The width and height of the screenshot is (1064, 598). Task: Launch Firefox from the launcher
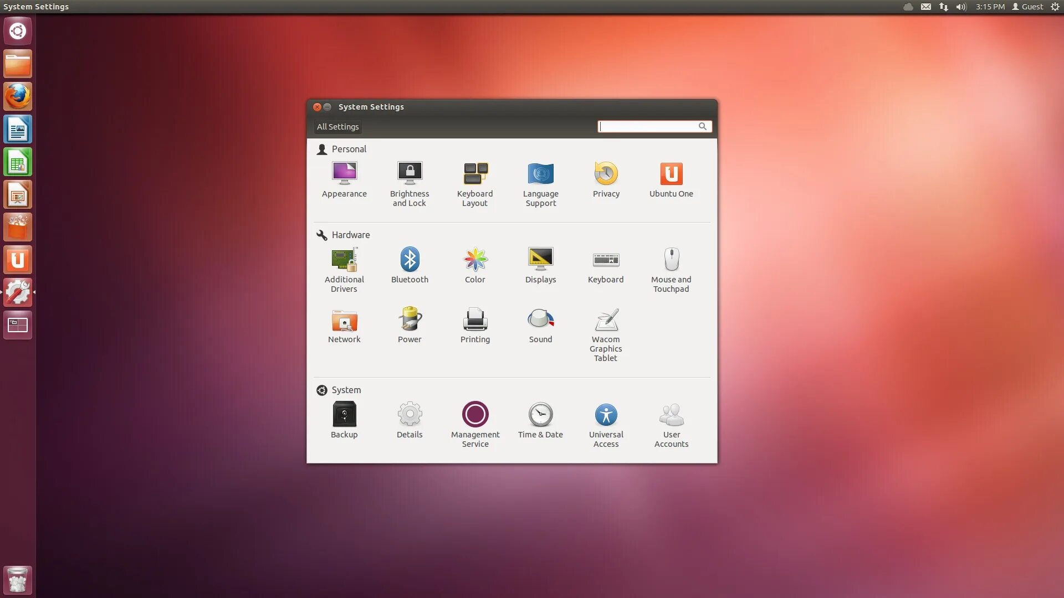coord(18,97)
